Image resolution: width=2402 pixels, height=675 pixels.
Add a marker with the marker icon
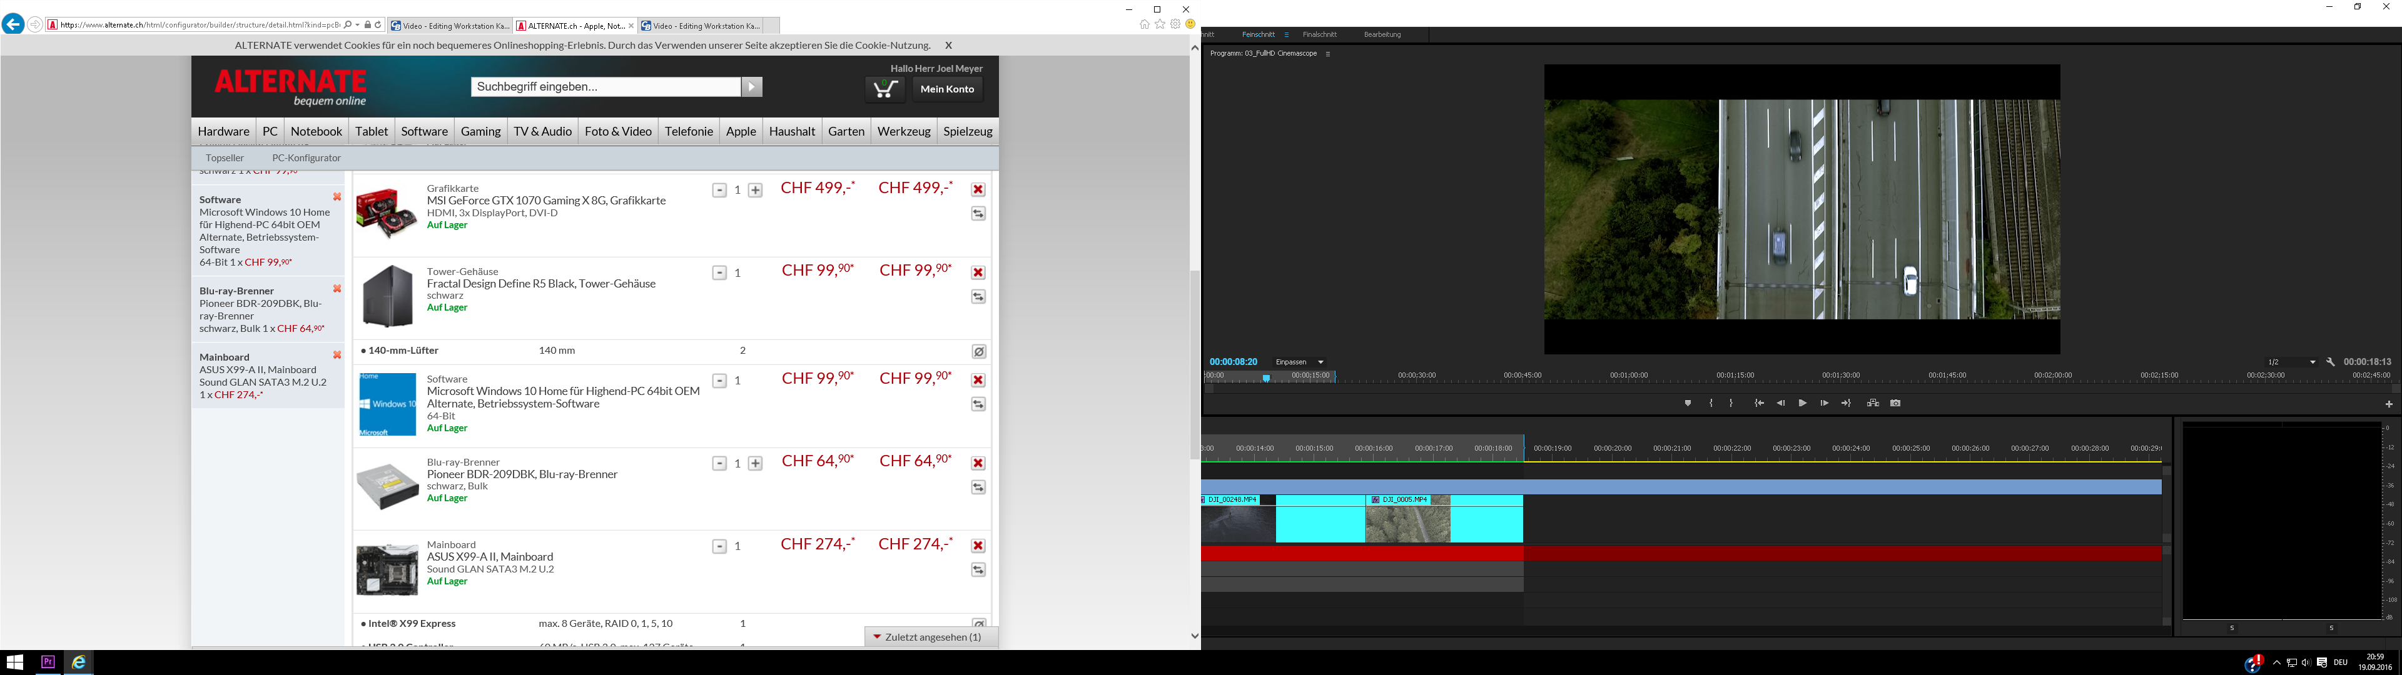pos(1687,404)
